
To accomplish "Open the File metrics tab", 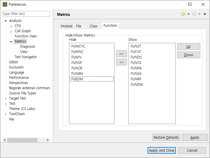I will click(79, 26).
